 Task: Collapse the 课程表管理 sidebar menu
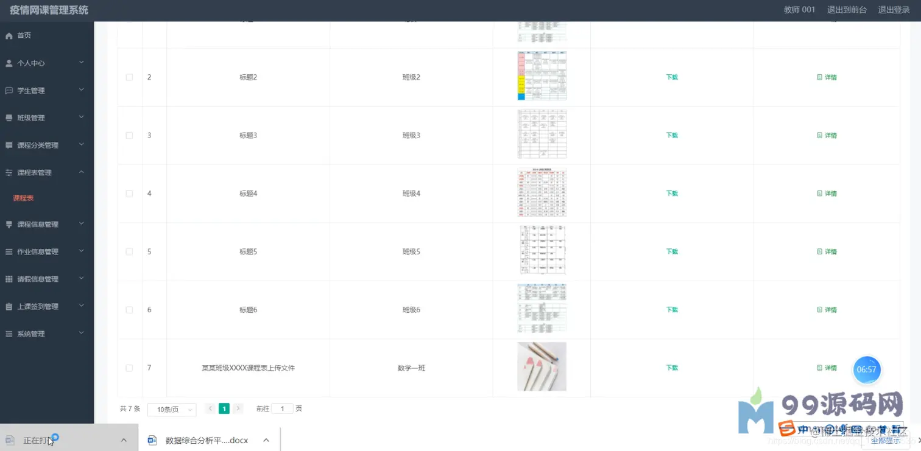point(82,172)
